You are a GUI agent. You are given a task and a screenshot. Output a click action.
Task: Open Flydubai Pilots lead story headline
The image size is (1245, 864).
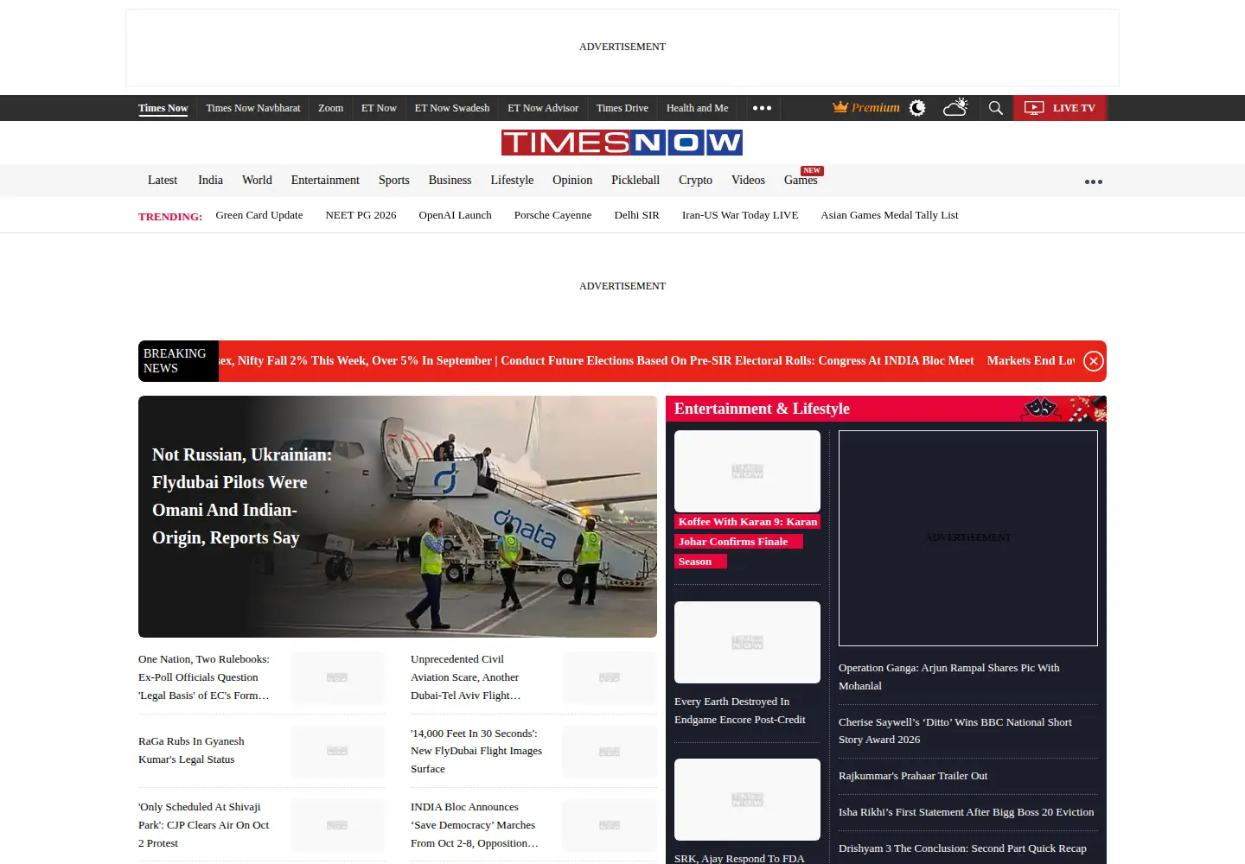(242, 496)
